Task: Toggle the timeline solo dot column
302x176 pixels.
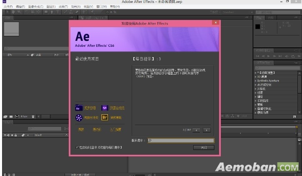Action: coord(12,135)
